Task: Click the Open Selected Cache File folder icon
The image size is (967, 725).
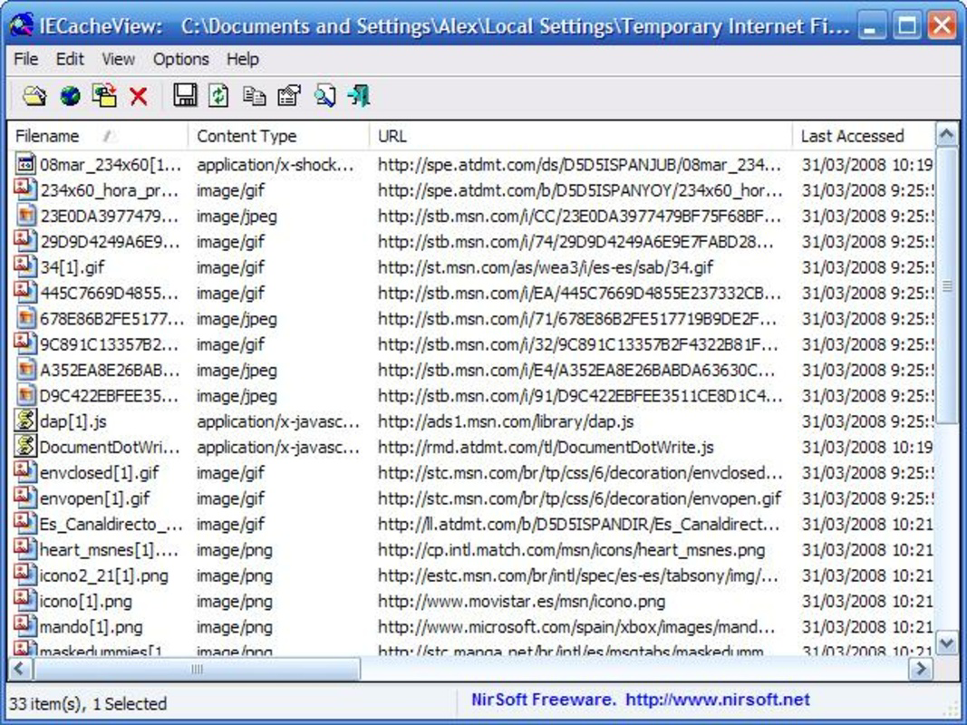Action: [34, 95]
